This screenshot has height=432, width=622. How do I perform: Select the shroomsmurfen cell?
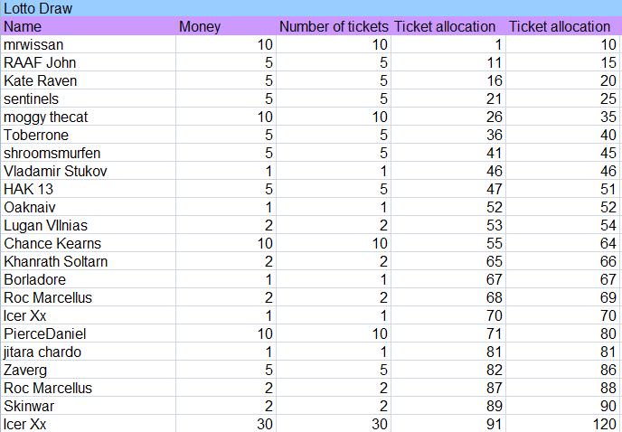pyautogui.click(x=52, y=154)
